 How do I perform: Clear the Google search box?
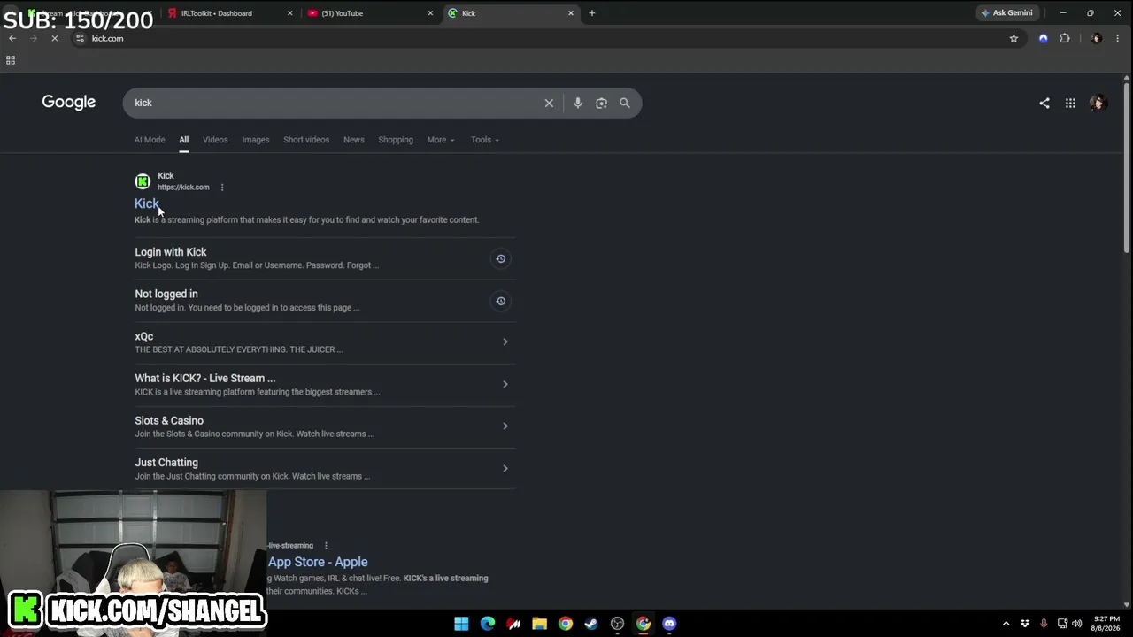tap(549, 103)
